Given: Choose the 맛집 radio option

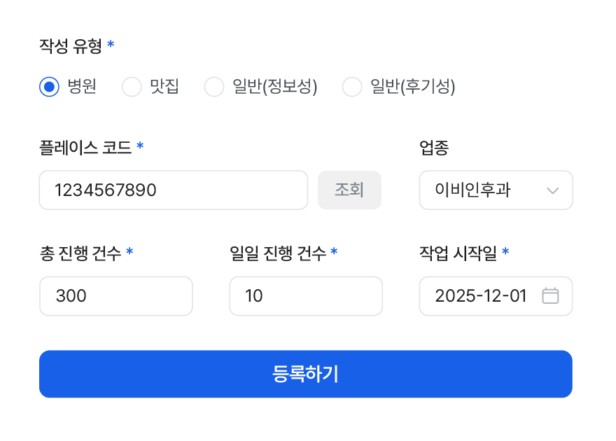Looking at the screenshot, I should click(132, 87).
